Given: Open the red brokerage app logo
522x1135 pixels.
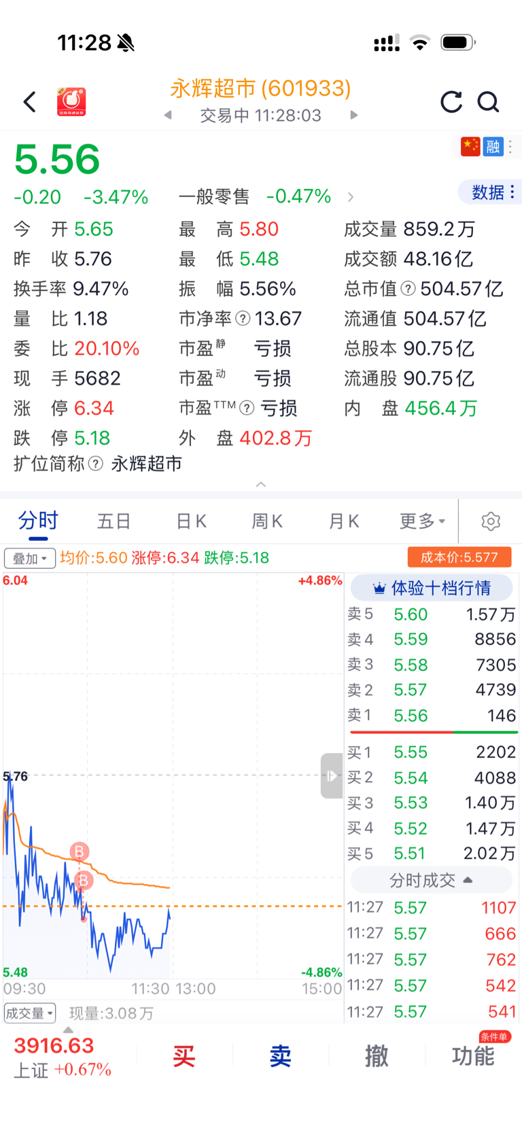Looking at the screenshot, I should 71,102.
